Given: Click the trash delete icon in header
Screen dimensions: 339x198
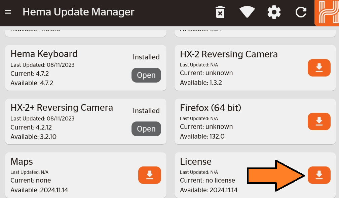Looking at the screenshot, I should [220, 12].
